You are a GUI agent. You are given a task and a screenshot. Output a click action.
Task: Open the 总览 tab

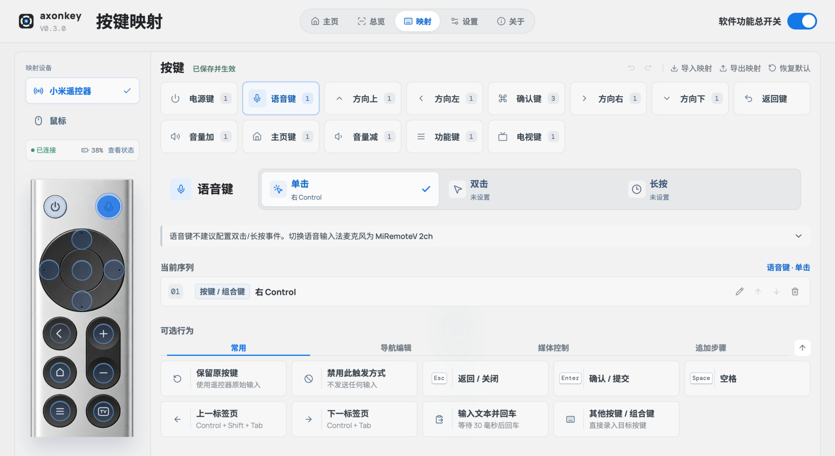point(371,21)
